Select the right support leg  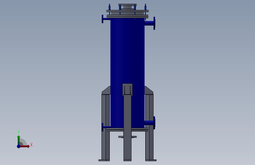(149, 127)
